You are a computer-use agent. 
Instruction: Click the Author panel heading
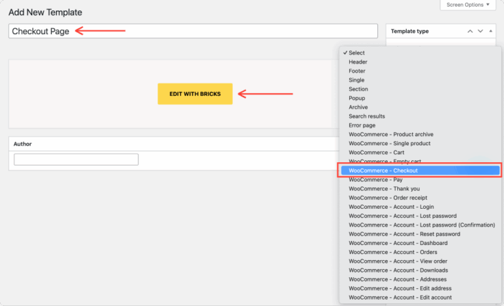(22, 144)
